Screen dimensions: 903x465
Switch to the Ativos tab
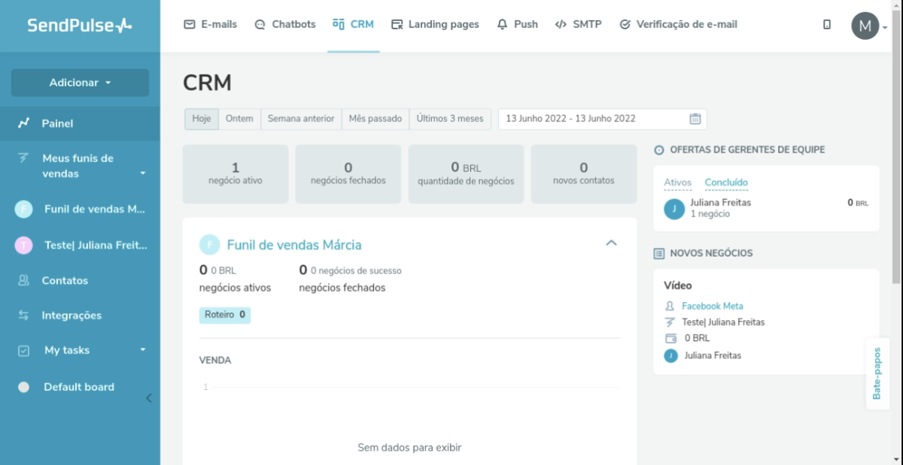[x=678, y=183]
